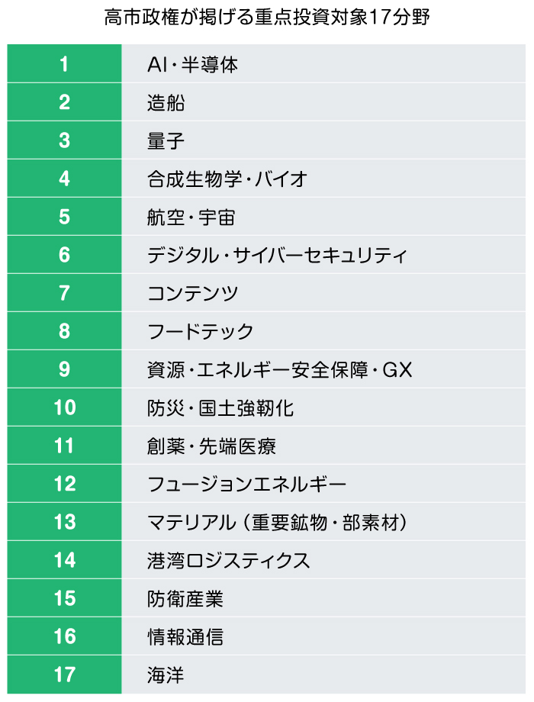Screen dimensions: 534x702
Task: Click the 防災・国土強靭化 entry
Action: [220, 408]
